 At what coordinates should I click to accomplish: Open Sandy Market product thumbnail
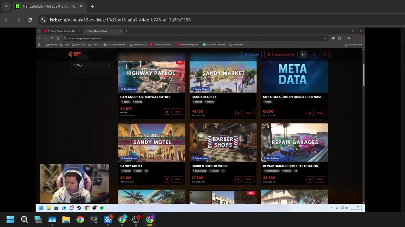223,77
